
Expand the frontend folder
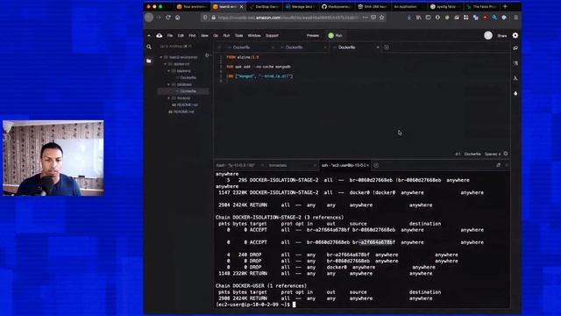pos(169,98)
